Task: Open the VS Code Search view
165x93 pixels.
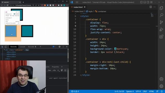Action: click(161, 15)
